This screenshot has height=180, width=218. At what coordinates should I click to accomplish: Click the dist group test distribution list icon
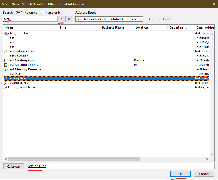pyautogui.click(x=6, y=34)
